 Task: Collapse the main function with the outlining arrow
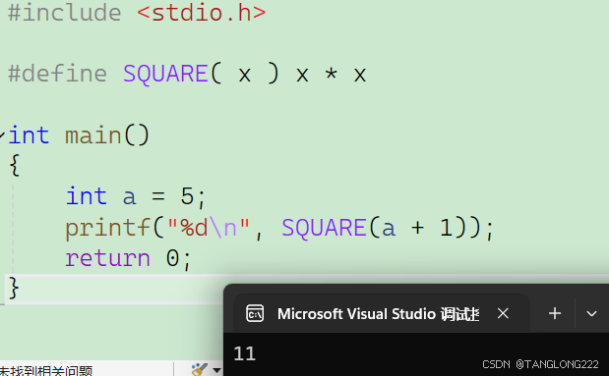pyautogui.click(x=2, y=135)
